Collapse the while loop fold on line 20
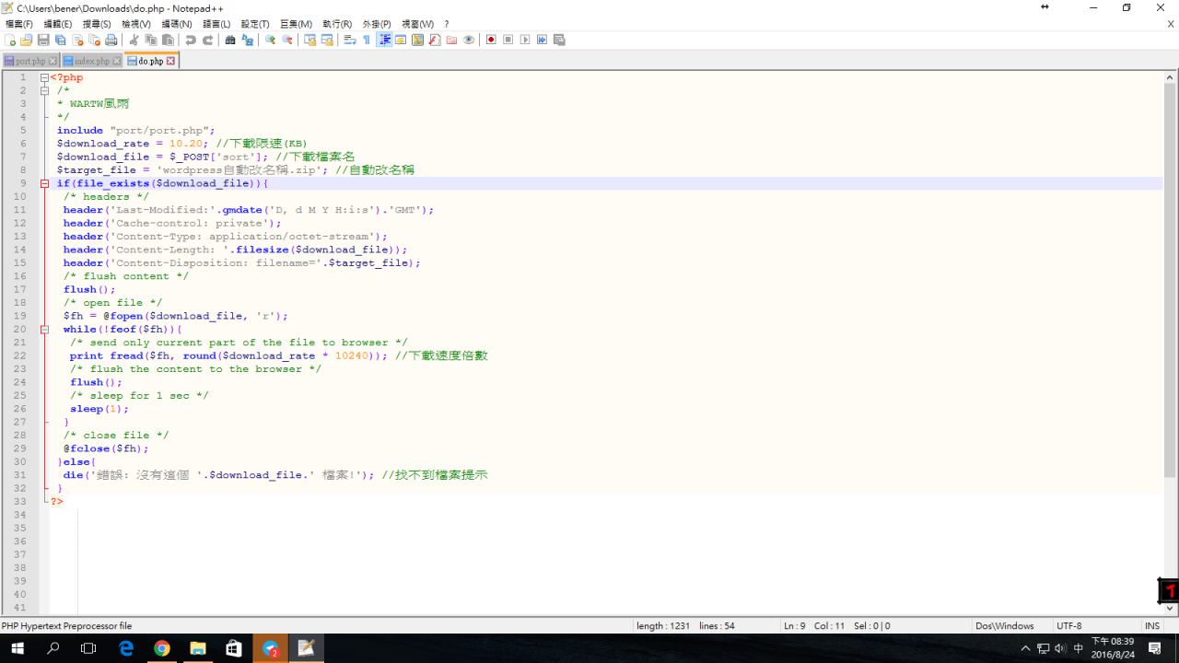1179x663 pixels. coord(43,329)
